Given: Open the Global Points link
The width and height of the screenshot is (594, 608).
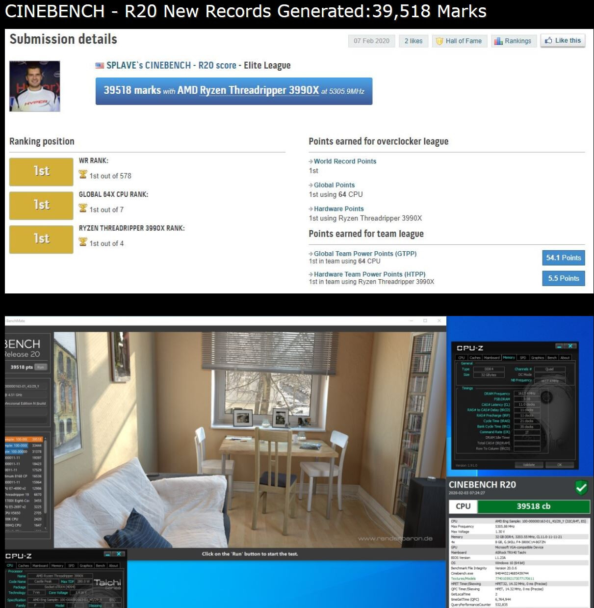Looking at the screenshot, I should point(334,185).
